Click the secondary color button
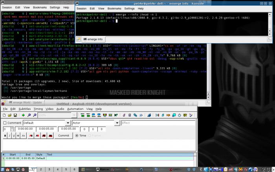The image size is (275, 172). tap(37, 136)
